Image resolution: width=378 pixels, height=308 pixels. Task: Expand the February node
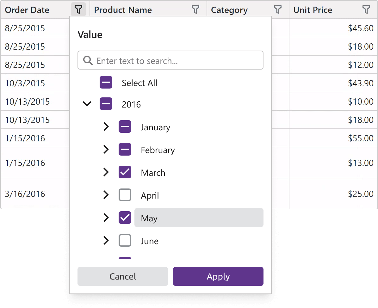coord(106,149)
